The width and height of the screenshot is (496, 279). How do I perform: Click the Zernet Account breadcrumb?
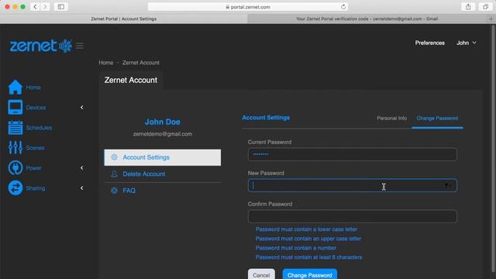click(141, 63)
